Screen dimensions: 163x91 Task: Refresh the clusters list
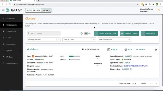point(81,33)
